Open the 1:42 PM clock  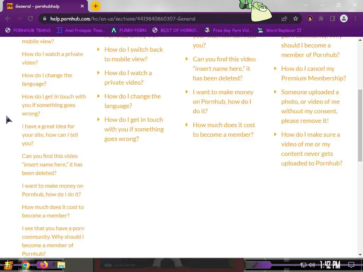[330, 265]
